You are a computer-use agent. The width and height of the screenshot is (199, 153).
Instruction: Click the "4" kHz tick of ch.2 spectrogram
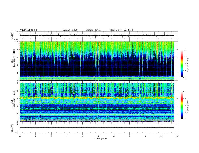pos(18,106)
